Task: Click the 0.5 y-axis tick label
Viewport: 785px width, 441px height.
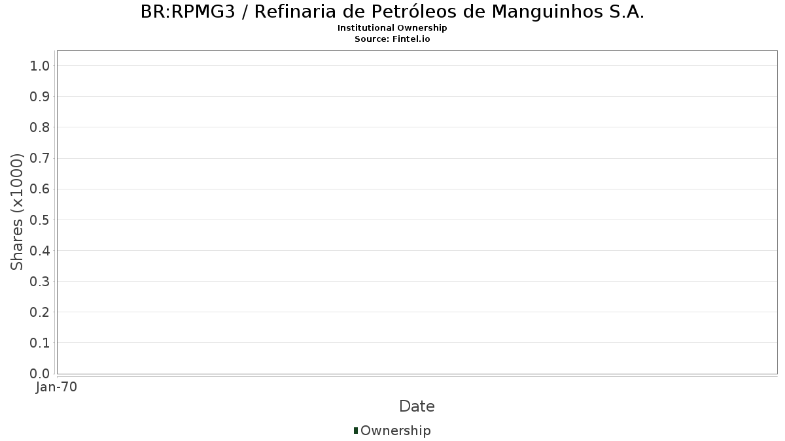Action: click(x=40, y=220)
